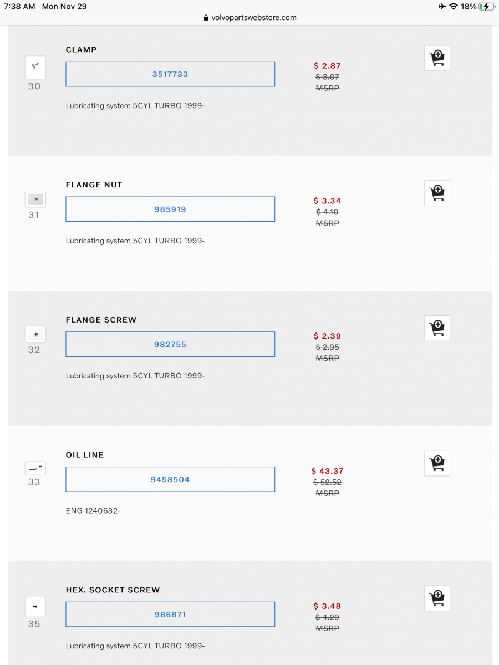Tap the battery status icon

click(x=486, y=7)
